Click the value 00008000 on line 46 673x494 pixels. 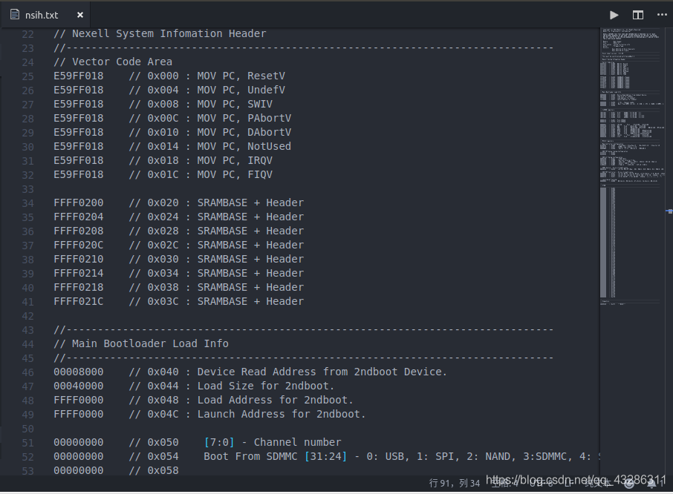pos(79,372)
